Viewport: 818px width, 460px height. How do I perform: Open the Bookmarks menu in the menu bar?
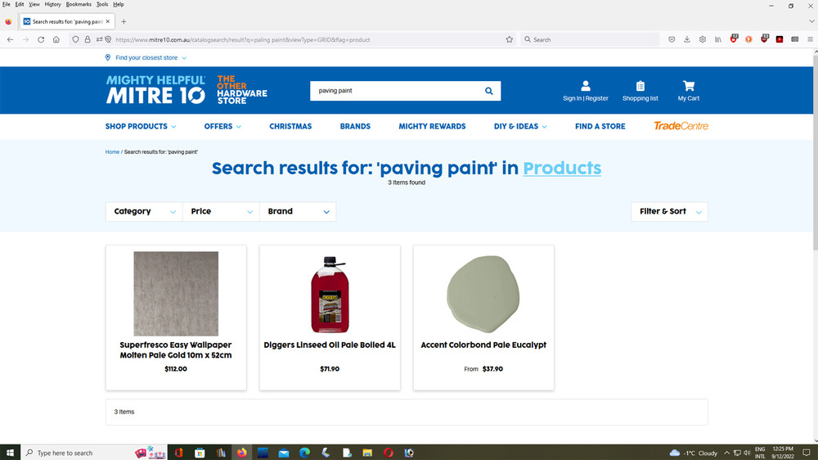click(79, 4)
